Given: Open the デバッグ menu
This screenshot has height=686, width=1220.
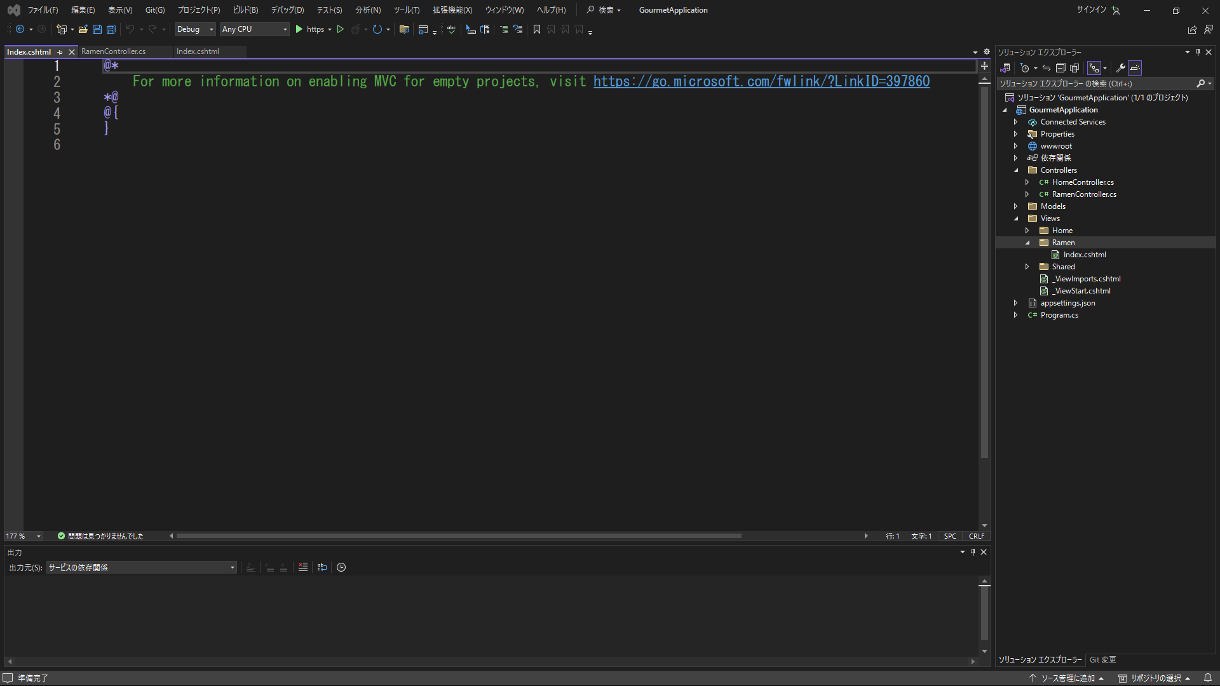Looking at the screenshot, I should coord(287,10).
